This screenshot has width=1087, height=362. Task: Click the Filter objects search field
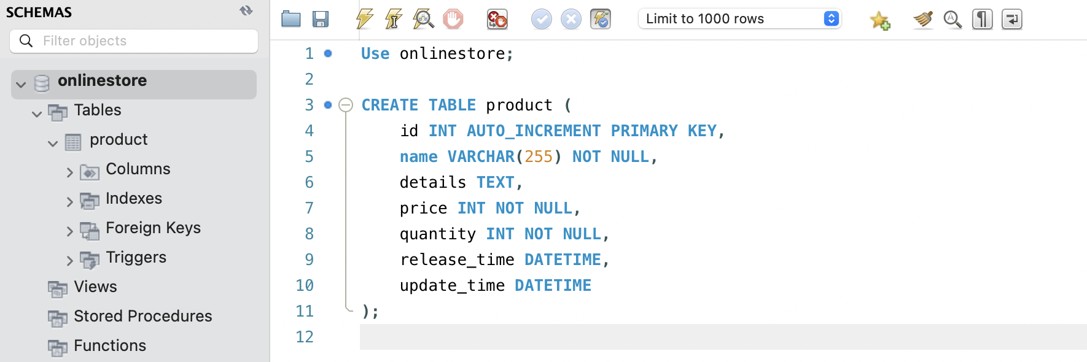134,40
